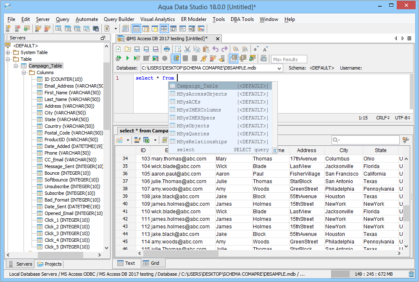Click the Print icon in editor toolbar

(x=166, y=49)
